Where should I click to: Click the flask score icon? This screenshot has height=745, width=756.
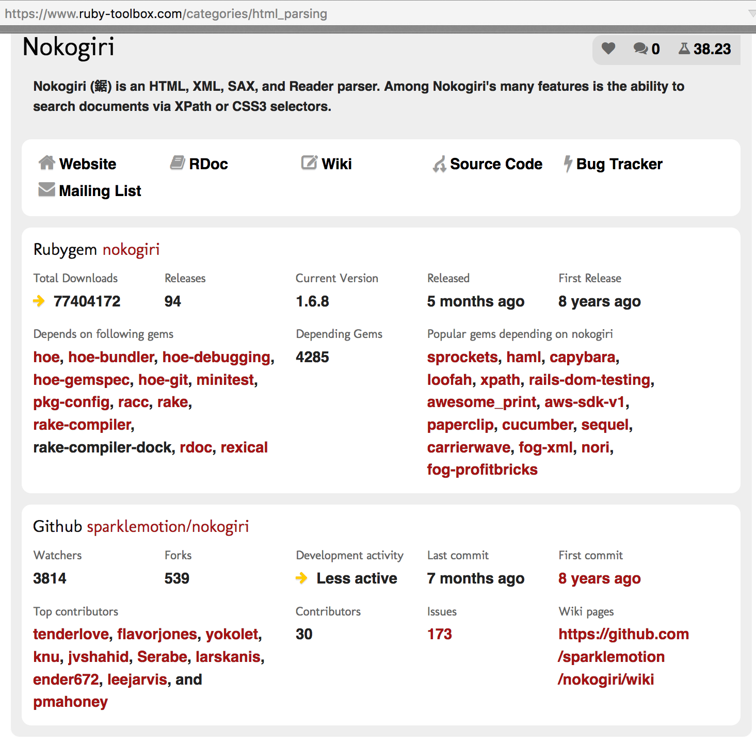[684, 48]
